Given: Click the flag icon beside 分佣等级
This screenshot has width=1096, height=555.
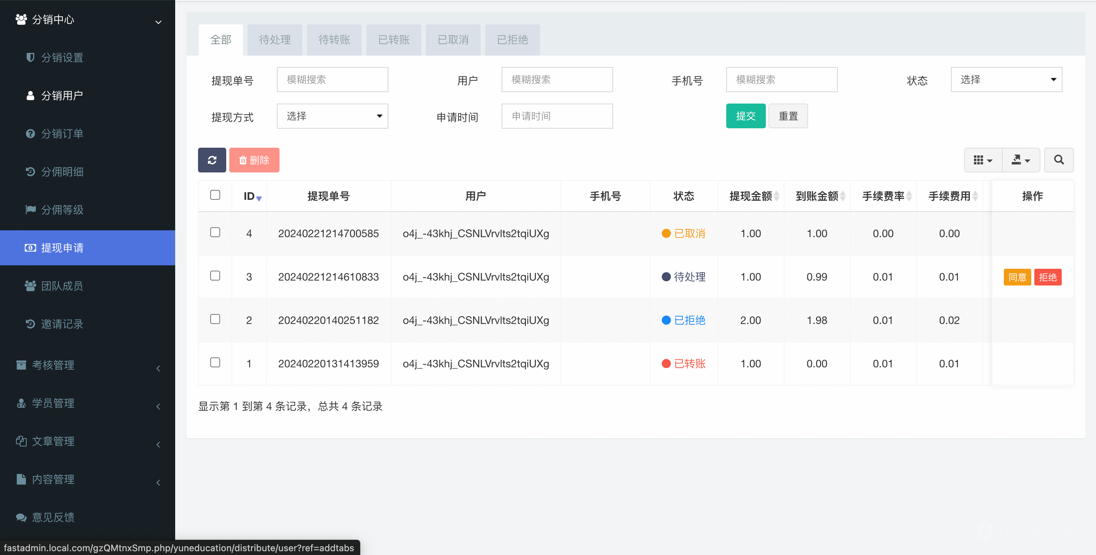Looking at the screenshot, I should [x=30, y=210].
